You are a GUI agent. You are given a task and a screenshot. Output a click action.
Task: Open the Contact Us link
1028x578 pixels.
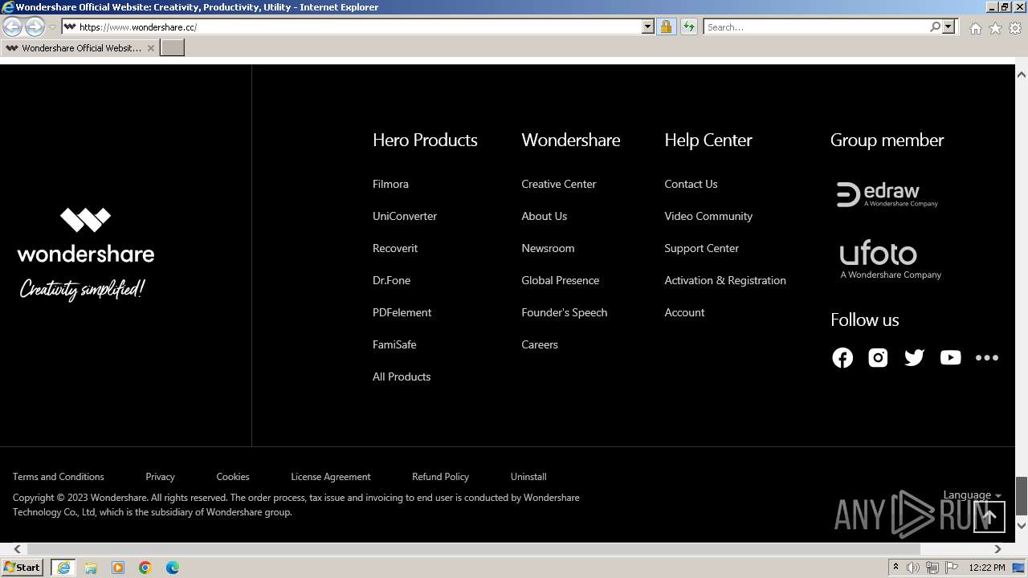691,184
